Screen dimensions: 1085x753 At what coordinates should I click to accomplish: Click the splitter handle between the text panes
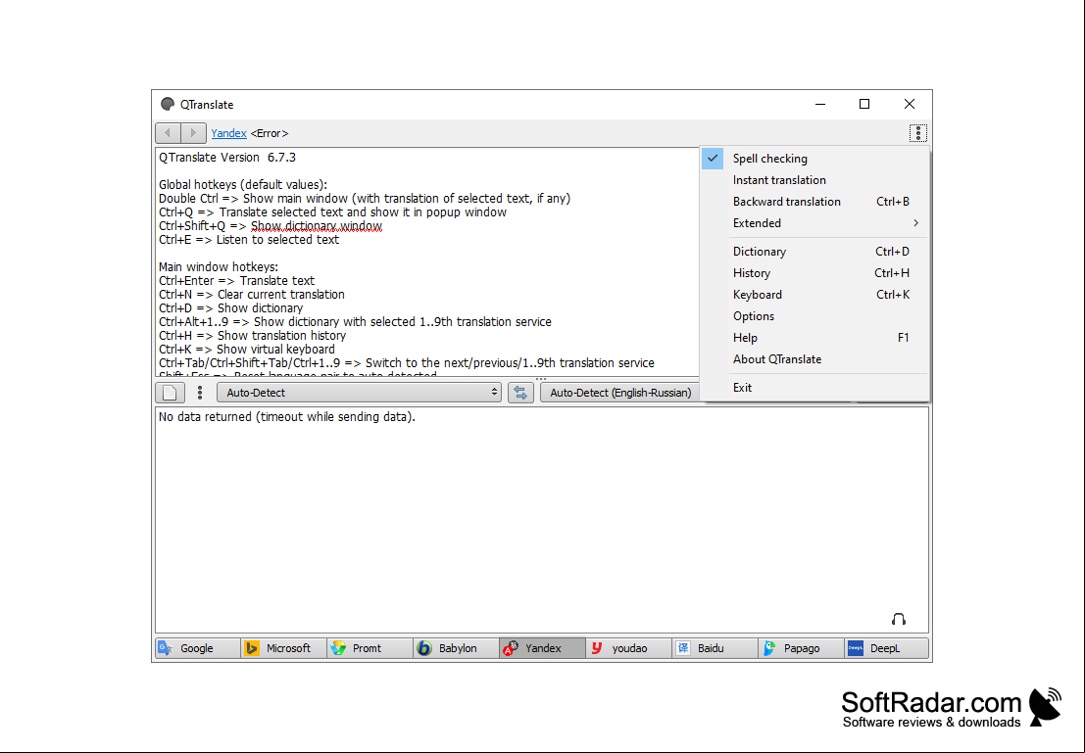[x=540, y=379]
